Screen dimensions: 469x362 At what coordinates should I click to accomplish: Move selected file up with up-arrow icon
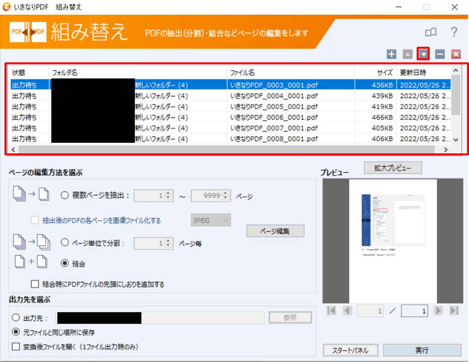click(x=408, y=54)
